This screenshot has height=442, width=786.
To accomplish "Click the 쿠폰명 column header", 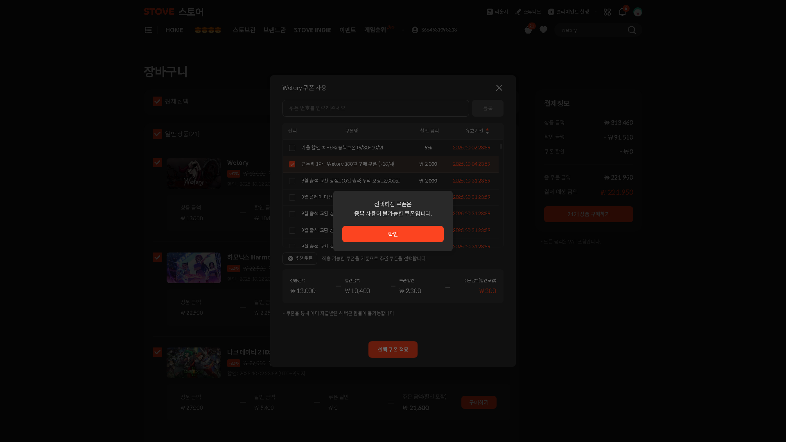I will pos(352,131).
